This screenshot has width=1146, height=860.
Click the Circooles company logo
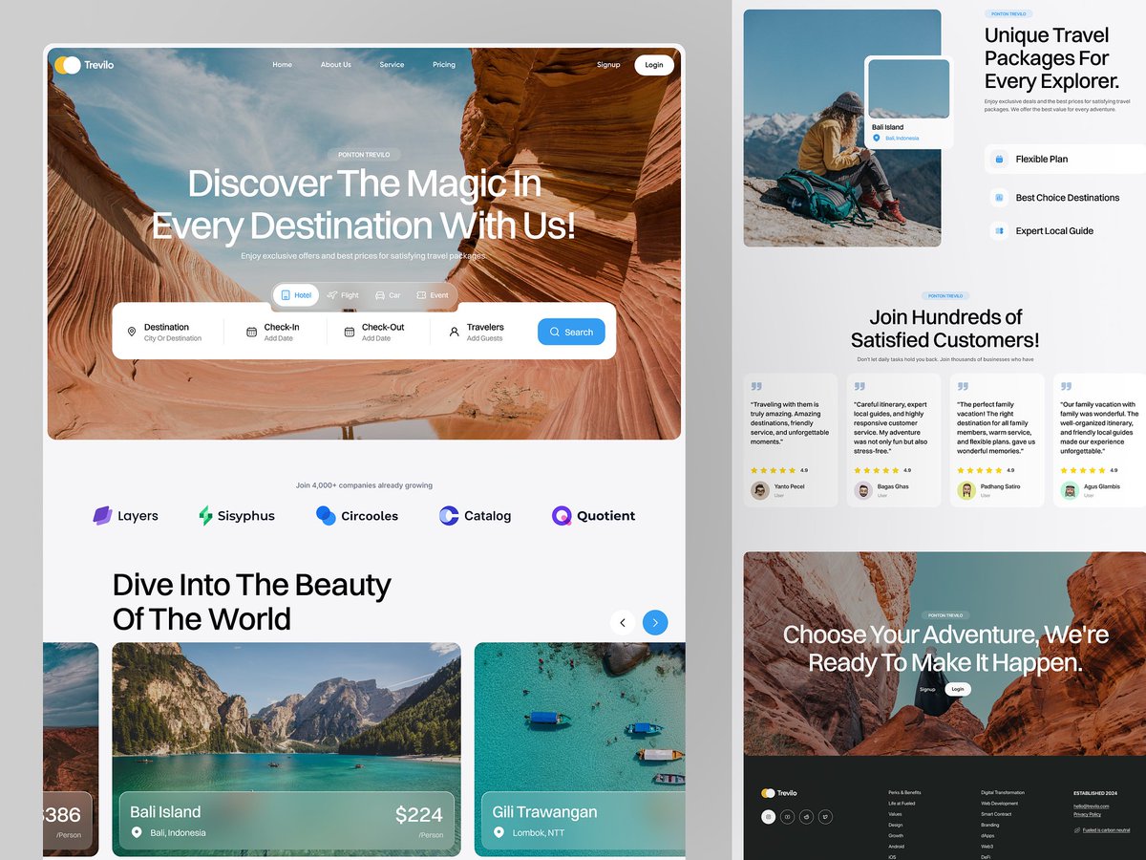coord(357,516)
